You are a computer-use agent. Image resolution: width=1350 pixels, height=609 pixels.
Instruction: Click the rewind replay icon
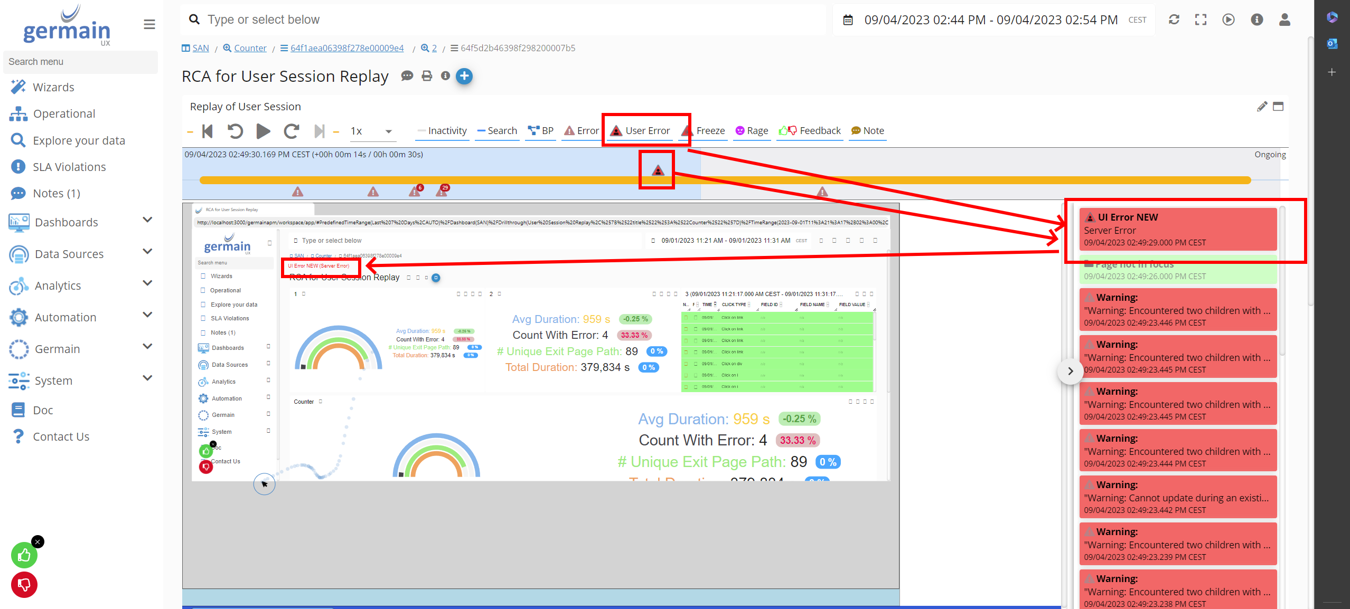tap(235, 131)
